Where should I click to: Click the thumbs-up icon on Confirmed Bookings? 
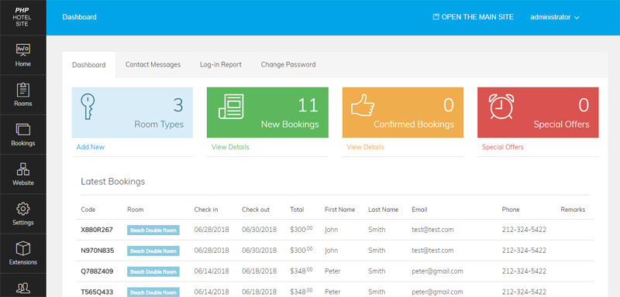click(x=363, y=105)
